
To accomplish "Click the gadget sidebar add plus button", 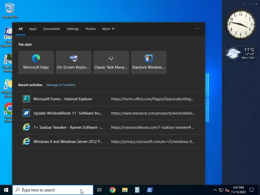I will point(256,4).
